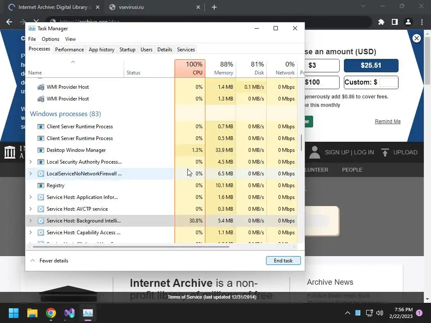Sort processes by Network column header

point(282,68)
